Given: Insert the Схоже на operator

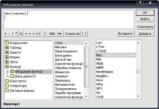Looking at the screenshot, I should click(x=72, y=34).
